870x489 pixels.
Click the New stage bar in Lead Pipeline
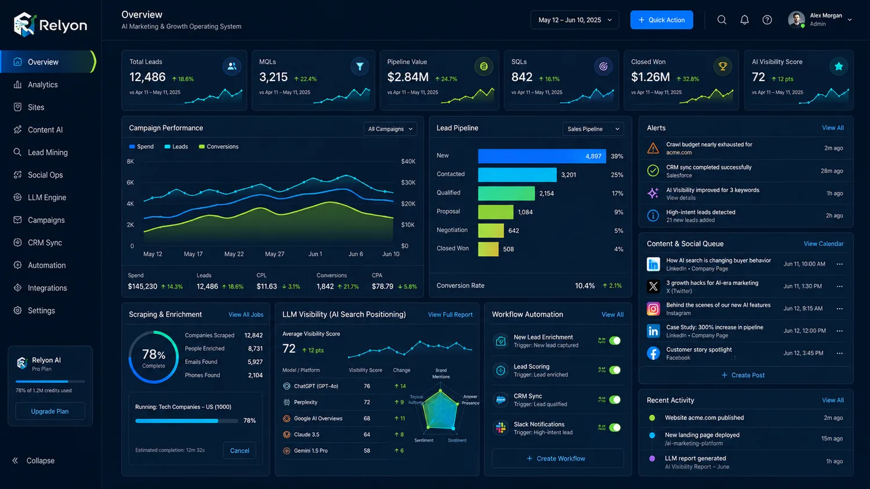tap(542, 156)
